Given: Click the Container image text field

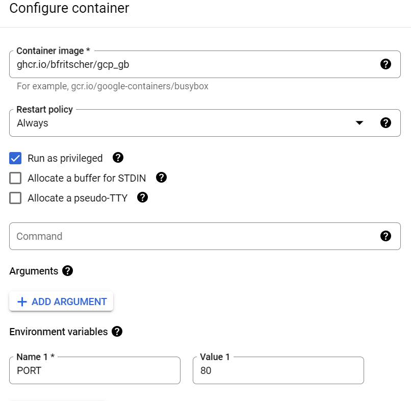Looking at the screenshot, I should (x=194, y=64).
